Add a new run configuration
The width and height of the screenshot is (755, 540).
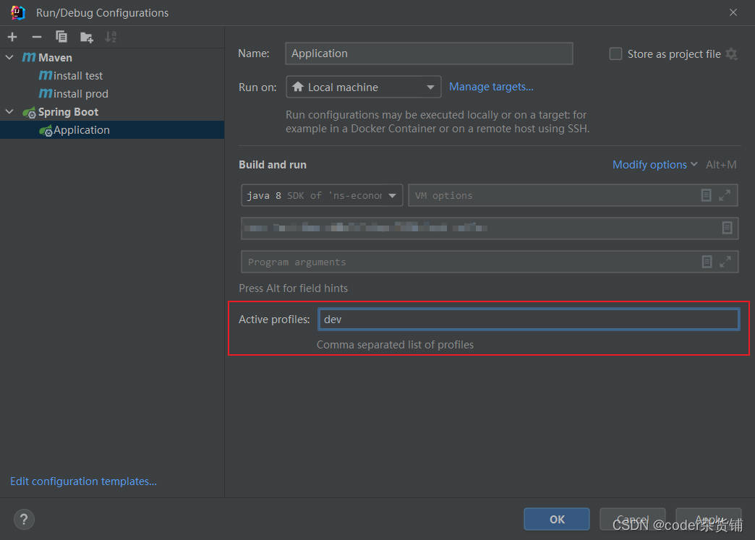(12, 36)
